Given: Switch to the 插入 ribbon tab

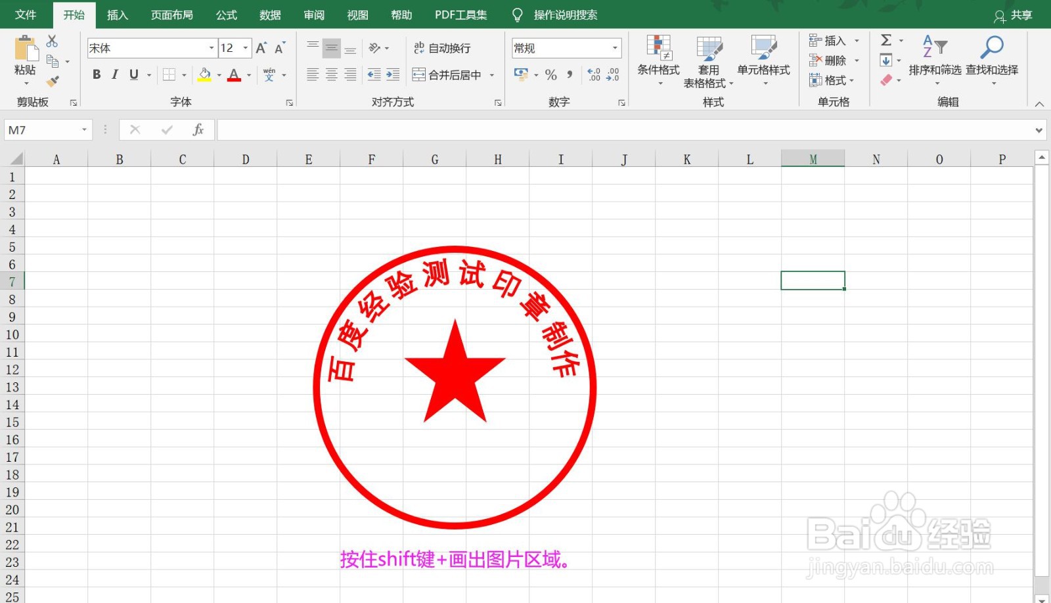Looking at the screenshot, I should pos(117,14).
